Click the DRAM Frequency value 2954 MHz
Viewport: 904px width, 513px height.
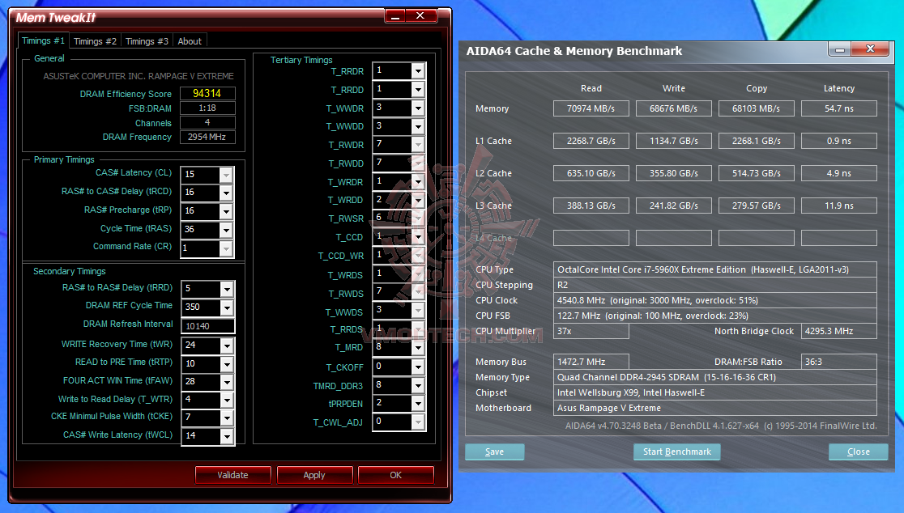coord(207,137)
